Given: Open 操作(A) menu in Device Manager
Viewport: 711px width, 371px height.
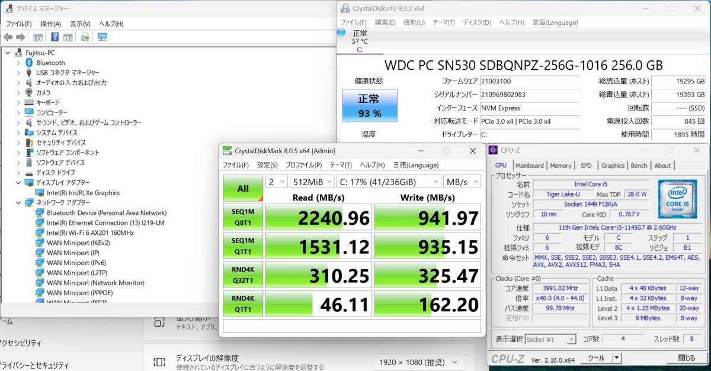Looking at the screenshot, I should 50,24.
